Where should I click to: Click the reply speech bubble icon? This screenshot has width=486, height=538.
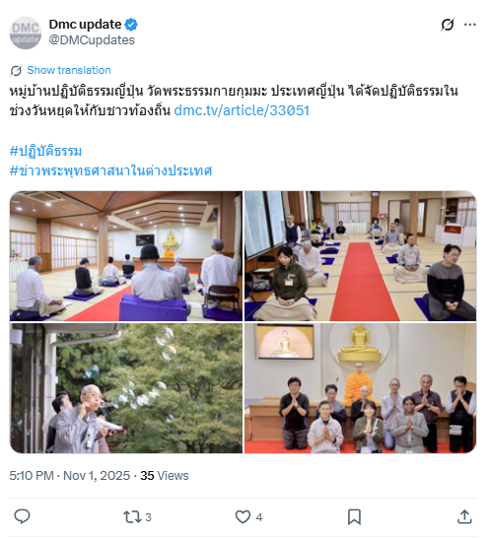tap(22, 516)
